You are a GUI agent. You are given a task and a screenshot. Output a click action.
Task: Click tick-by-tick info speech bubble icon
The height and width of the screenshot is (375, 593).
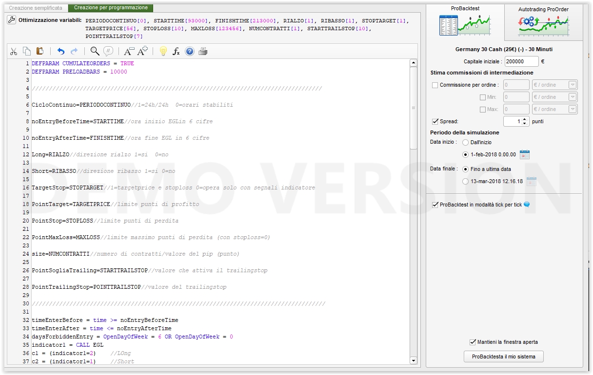click(x=527, y=205)
